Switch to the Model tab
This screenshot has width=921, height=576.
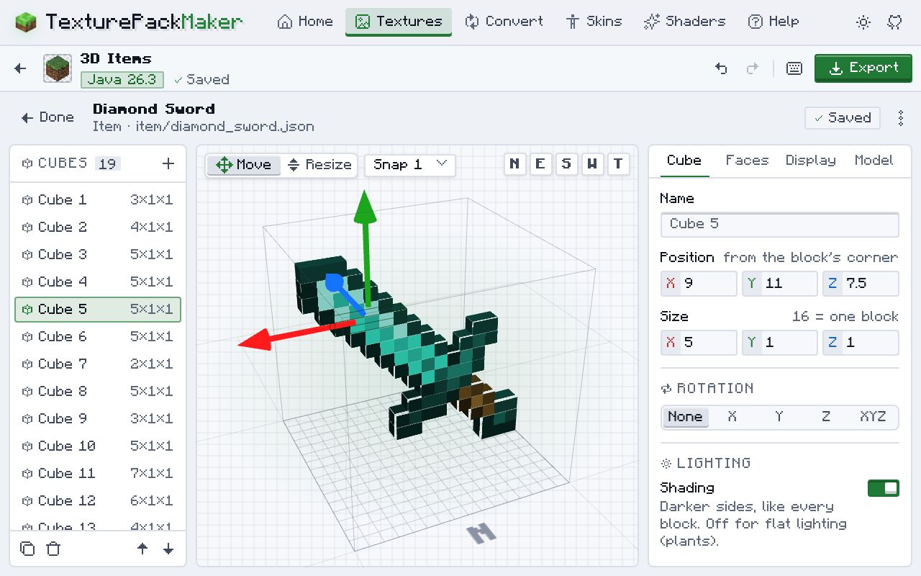(874, 161)
